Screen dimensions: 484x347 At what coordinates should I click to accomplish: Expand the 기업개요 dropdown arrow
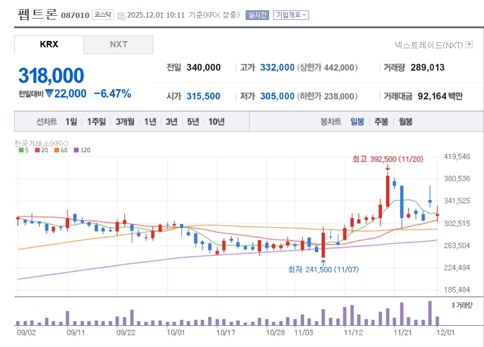(305, 15)
